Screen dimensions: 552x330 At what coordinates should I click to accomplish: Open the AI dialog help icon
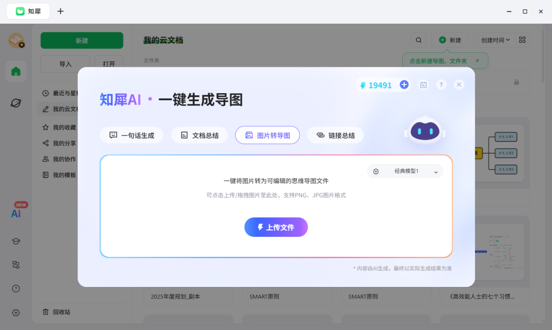coord(441,85)
